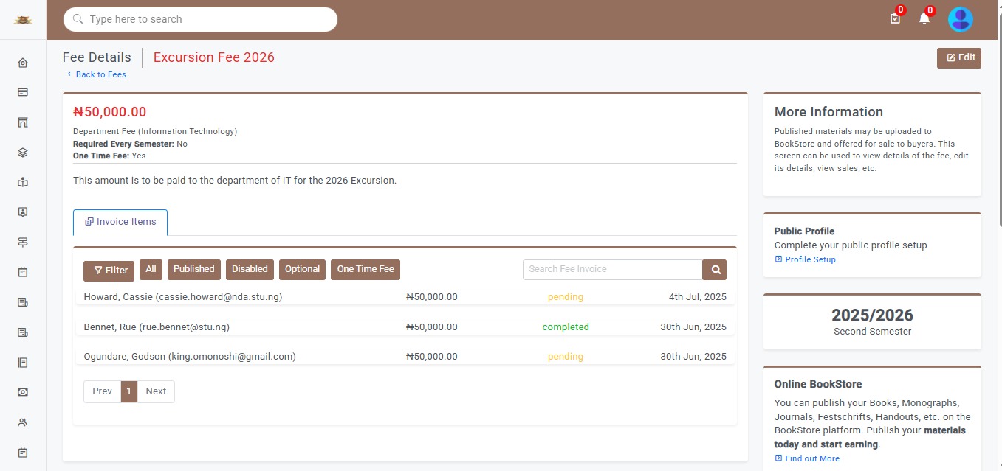Click the magnifier button beside Search Fee Invoice
The height and width of the screenshot is (471, 1002).
[x=714, y=270]
